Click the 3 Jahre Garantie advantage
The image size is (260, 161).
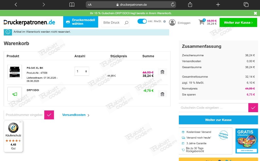click(194, 143)
